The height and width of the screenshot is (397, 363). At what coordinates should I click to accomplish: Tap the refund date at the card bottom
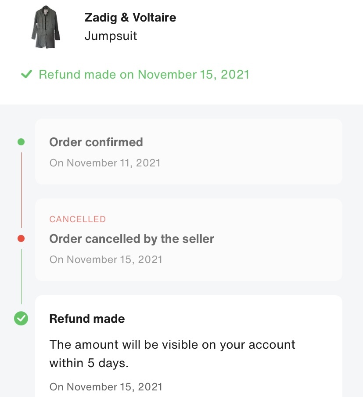point(106,386)
